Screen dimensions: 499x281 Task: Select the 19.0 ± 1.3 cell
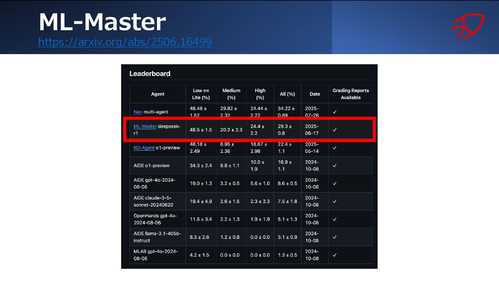[x=201, y=183]
